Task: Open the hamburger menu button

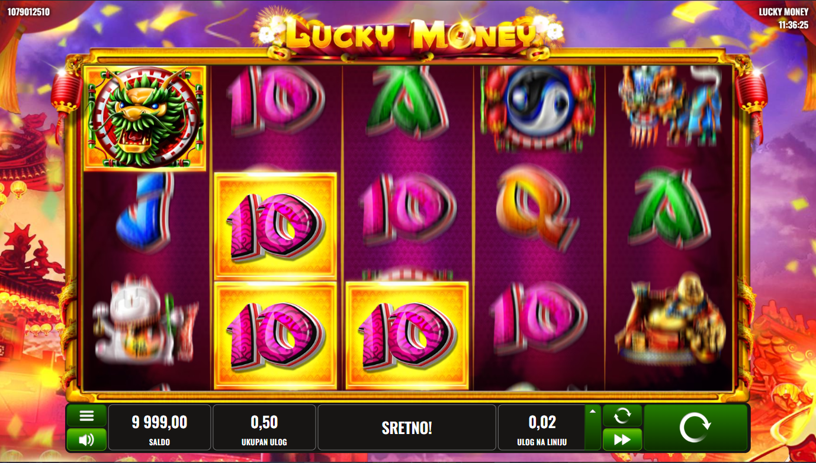Action: pyautogui.click(x=86, y=416)
